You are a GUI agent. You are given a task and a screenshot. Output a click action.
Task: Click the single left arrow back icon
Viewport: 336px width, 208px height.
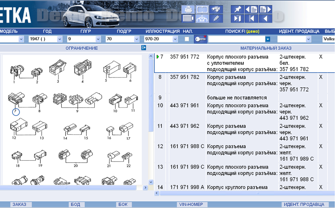pos(265,18)
